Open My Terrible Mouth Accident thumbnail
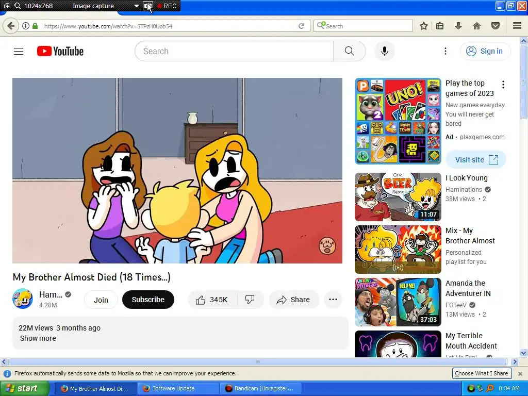 (398, 344)
